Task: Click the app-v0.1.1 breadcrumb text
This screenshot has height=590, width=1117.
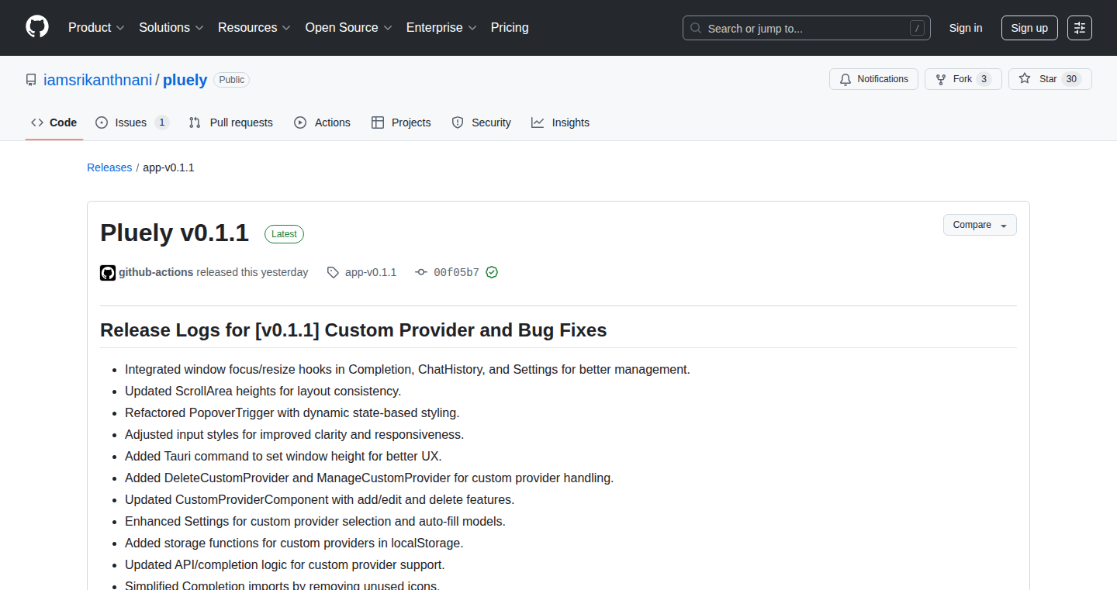Action: (x=168, y=167)
